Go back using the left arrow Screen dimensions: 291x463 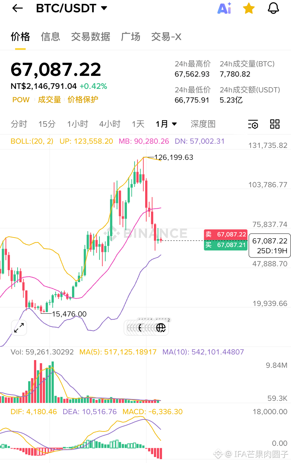(17, 8)
